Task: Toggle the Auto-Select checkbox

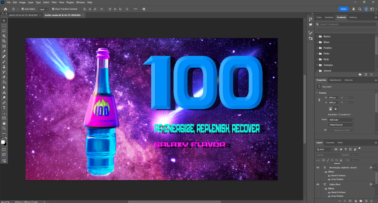Action: (x=23, y=9)
